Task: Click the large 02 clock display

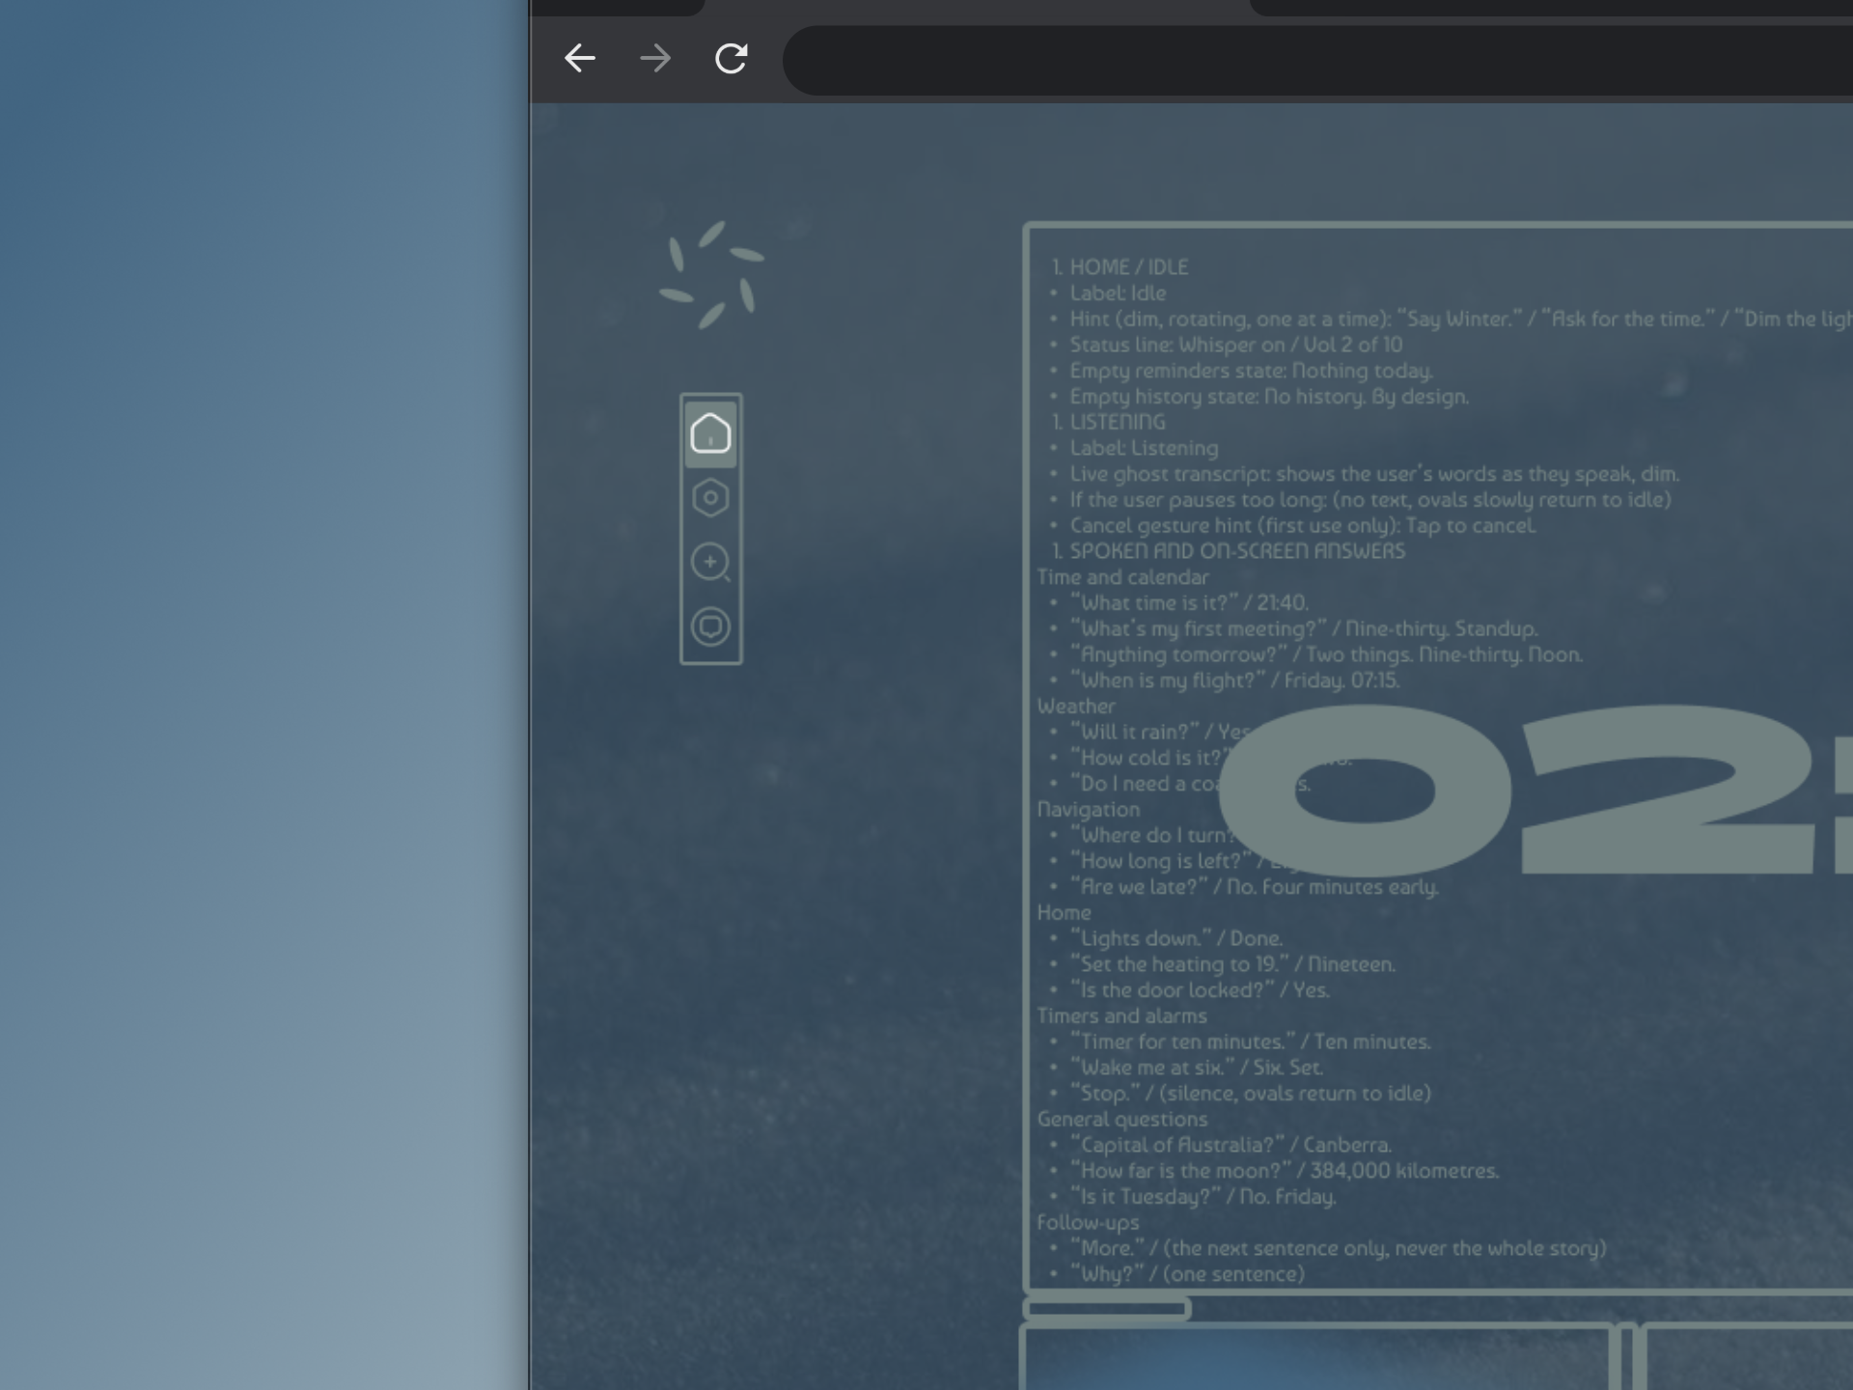Action: pos(1535,790)
